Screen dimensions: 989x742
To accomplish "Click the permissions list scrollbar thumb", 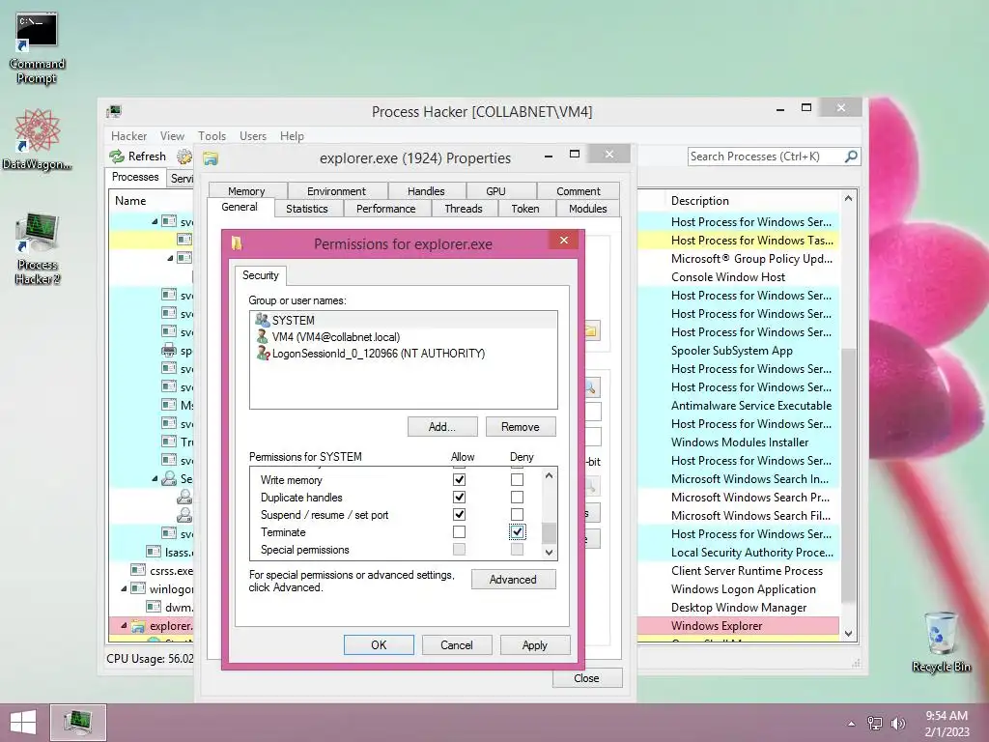I will pyautogui.click(x=549, y=532).
